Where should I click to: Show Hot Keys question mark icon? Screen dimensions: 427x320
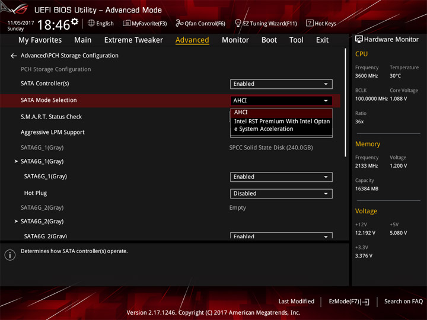[x=310, y=23]
